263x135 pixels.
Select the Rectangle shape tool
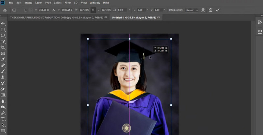coord(3,131)
